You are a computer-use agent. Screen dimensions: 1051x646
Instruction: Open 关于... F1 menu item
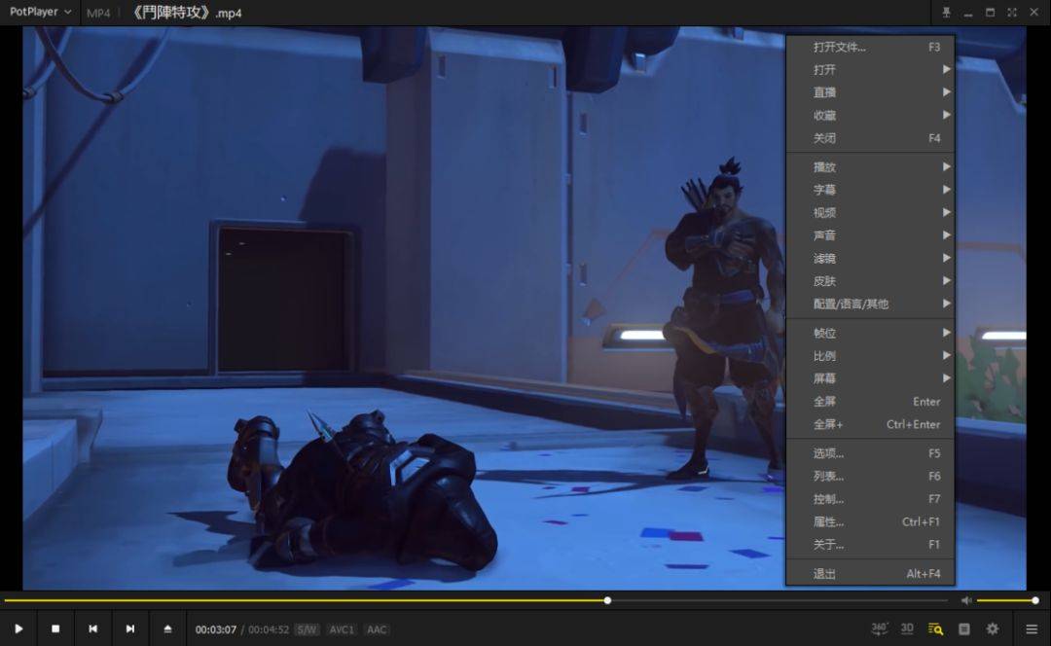pos(870,545)
